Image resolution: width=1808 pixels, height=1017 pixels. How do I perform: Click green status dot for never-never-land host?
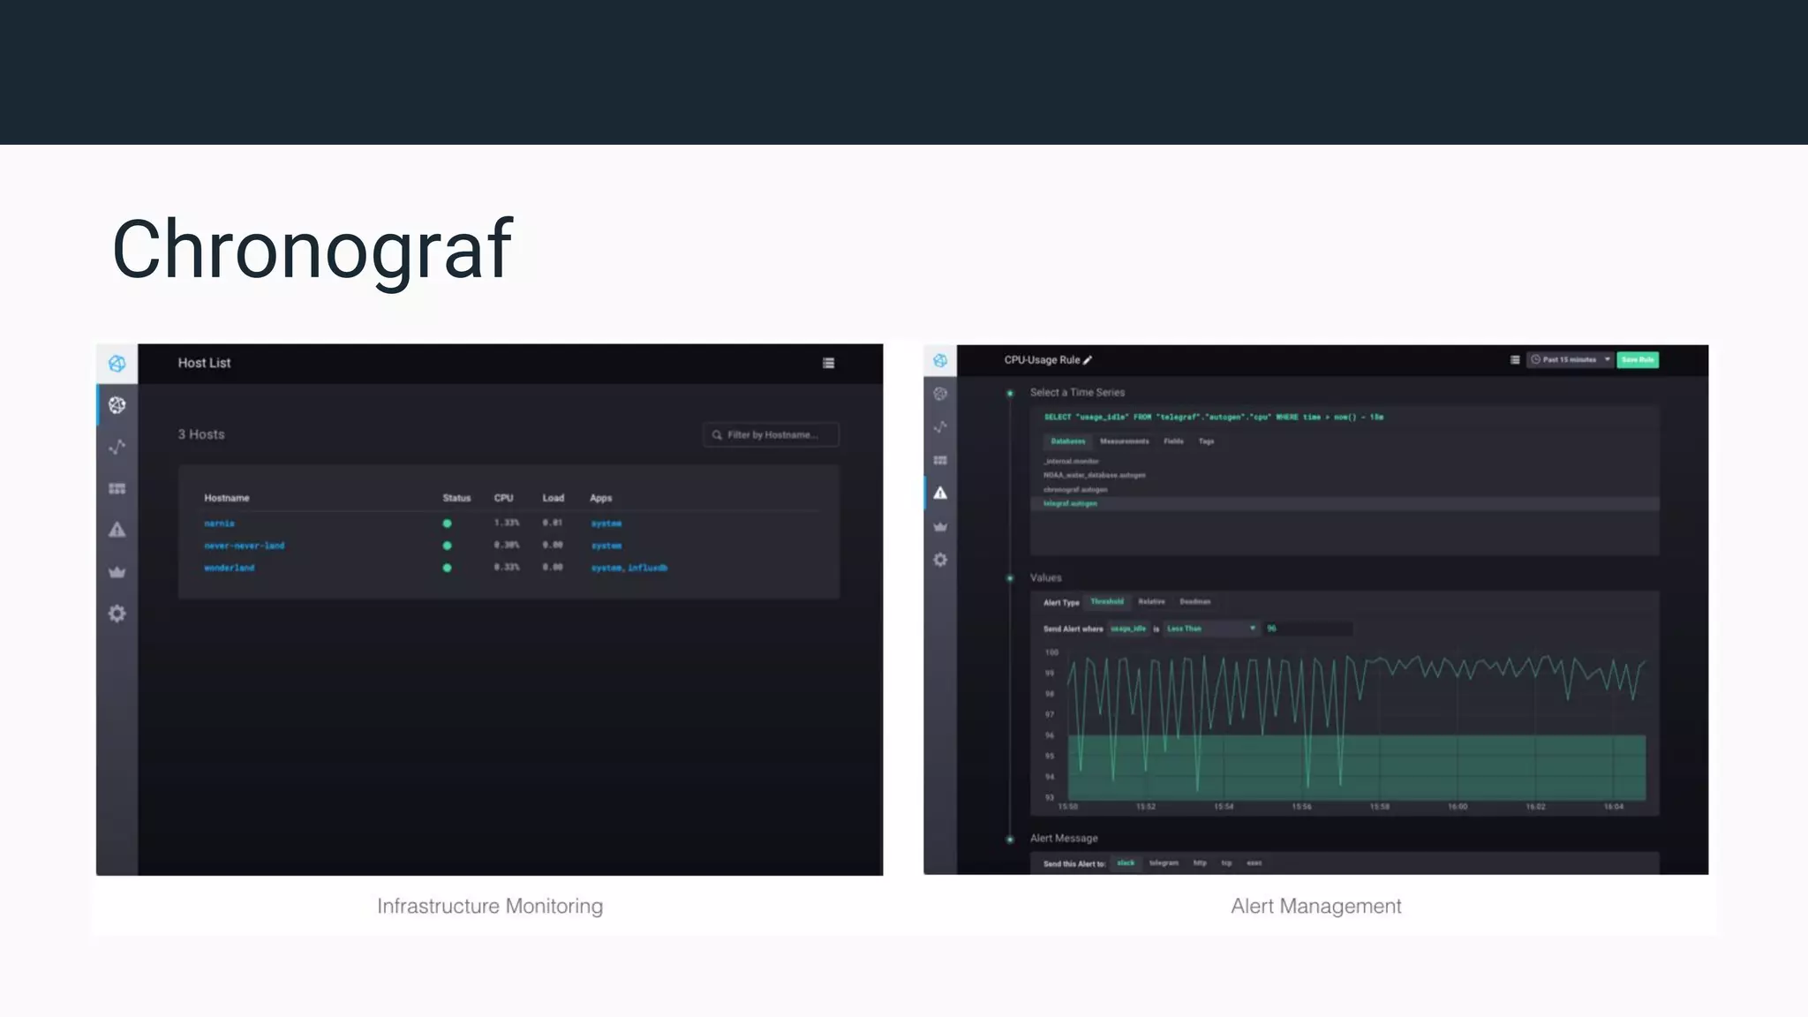tap(447, 546)
